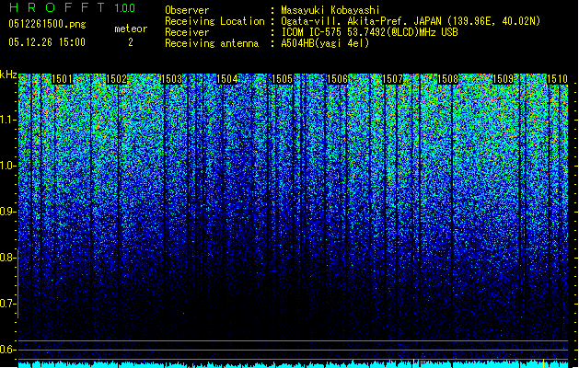Click the date stamp 05.12.26 15:00
The image size is (579, 368).
47,42
